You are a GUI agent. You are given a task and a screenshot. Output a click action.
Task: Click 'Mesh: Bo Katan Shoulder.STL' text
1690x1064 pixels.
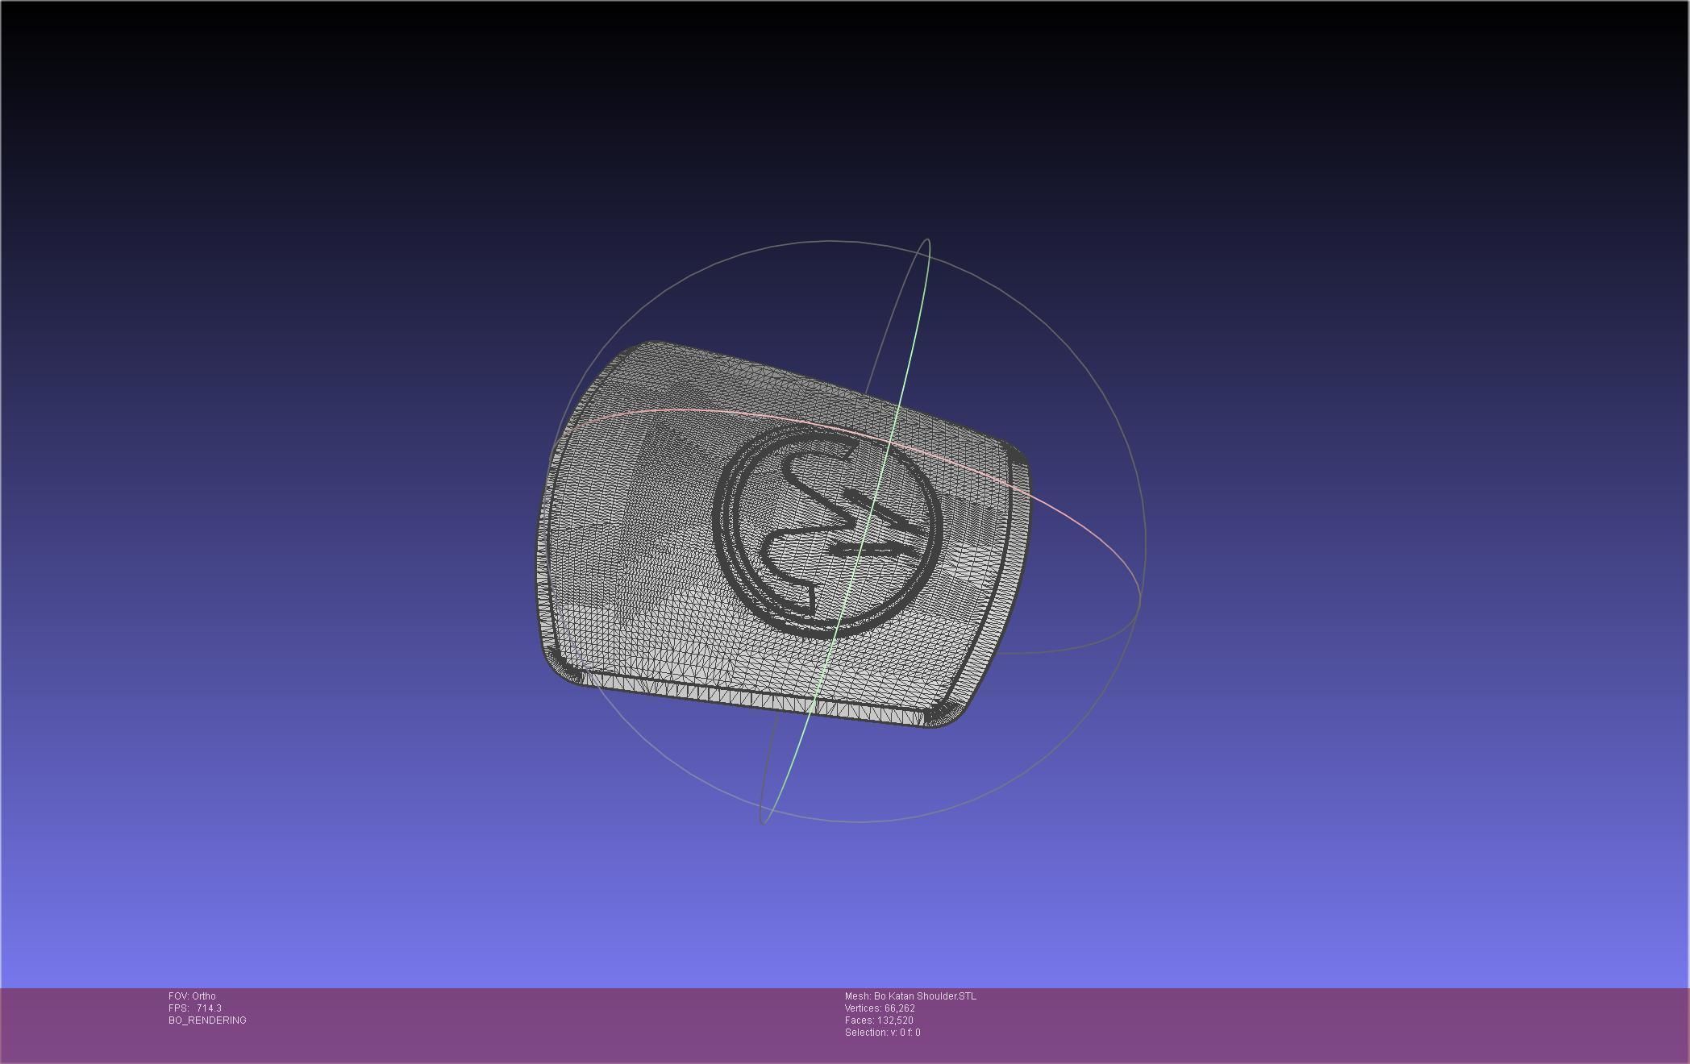910,996
